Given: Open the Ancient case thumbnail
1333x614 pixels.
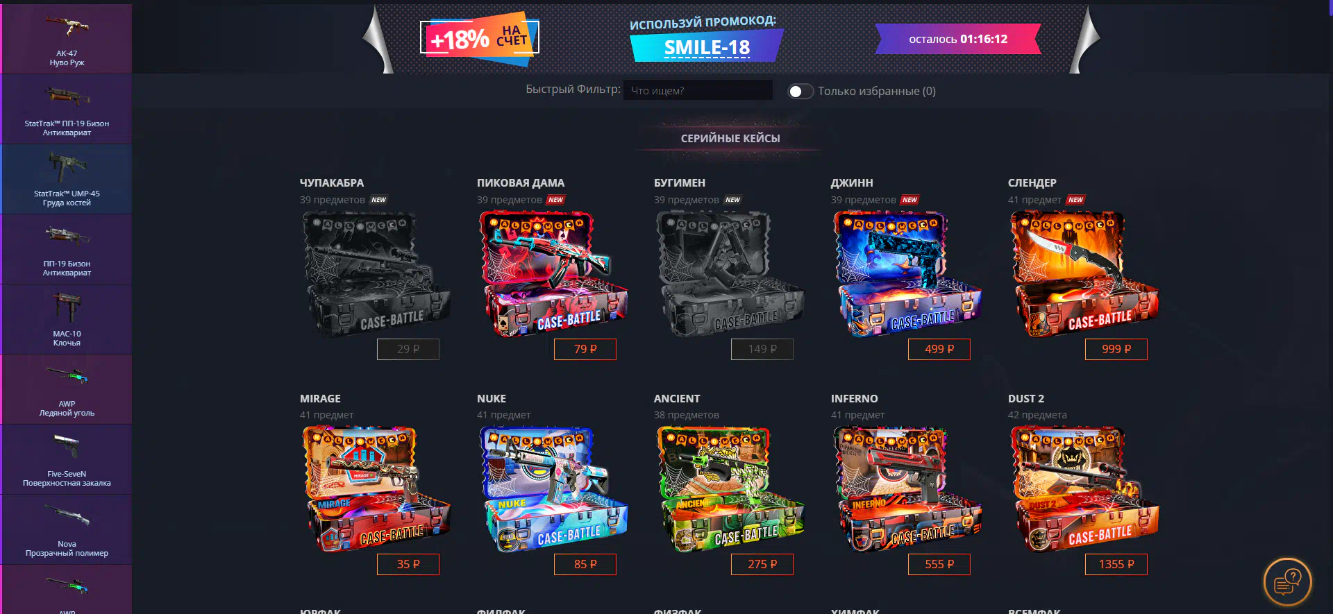Looking at the screenshot, I should pos(730,489).
